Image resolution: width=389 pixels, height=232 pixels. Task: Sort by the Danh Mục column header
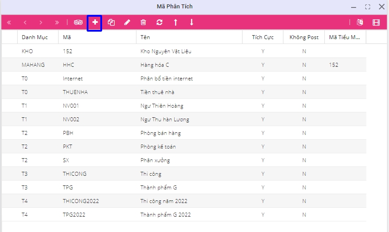tap(35, 37)
